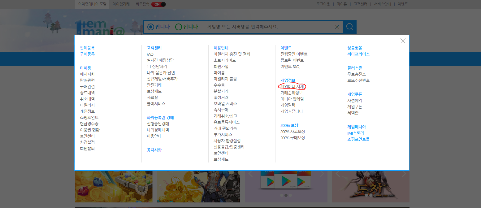Open 진행중인경매 link
Screen dimensions: 481x208
point(158,124)
